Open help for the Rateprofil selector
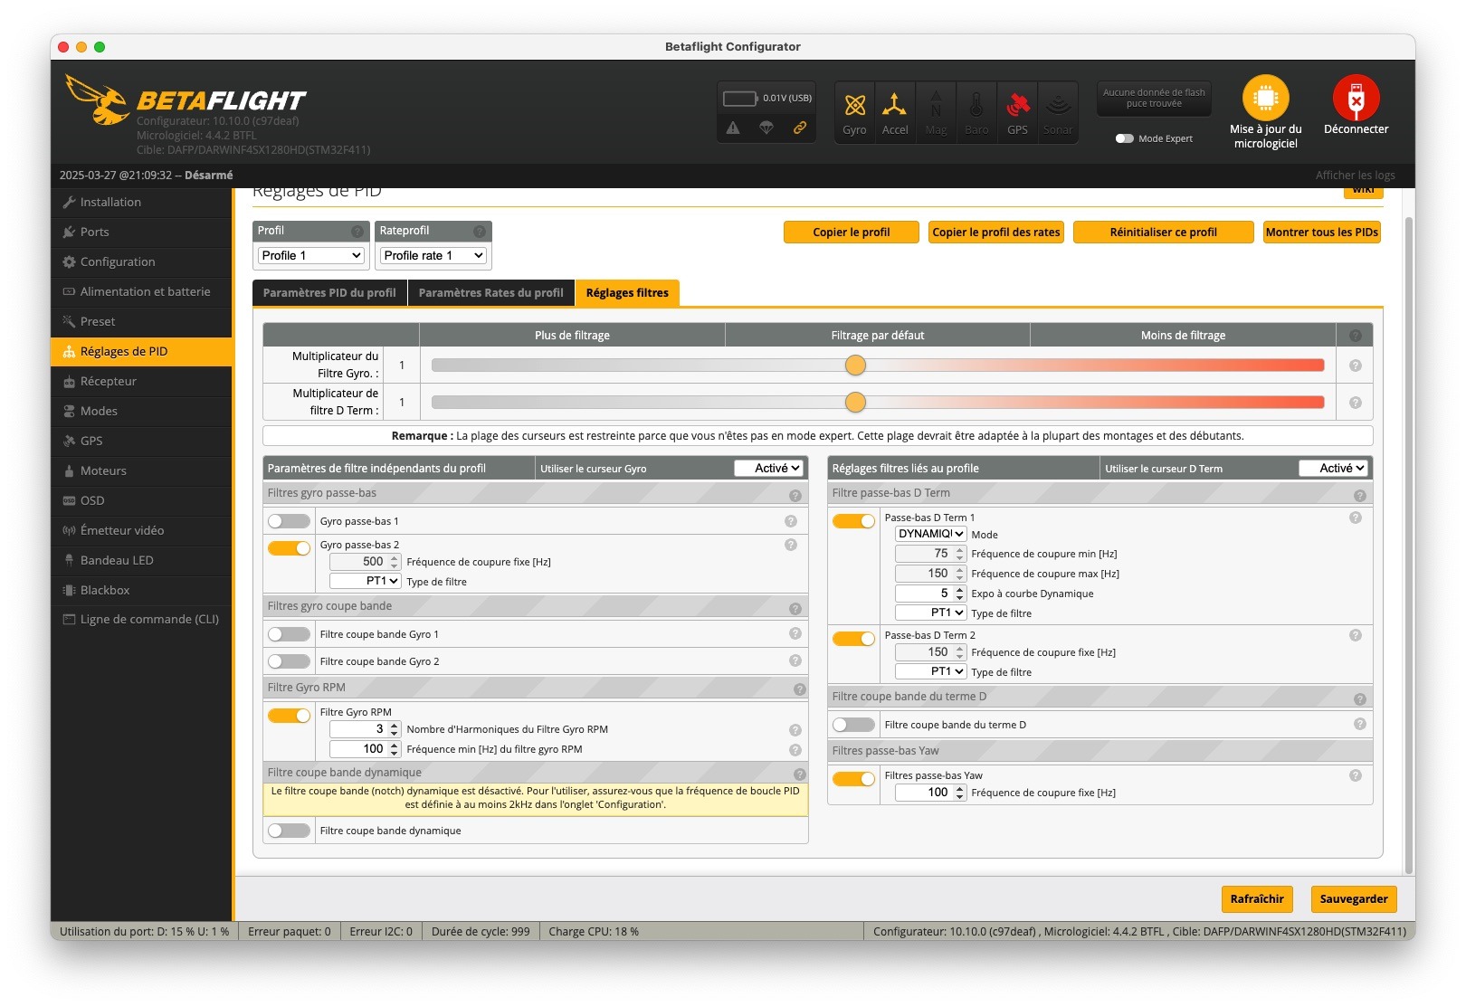The image size is (1466, 1007). click(x=480, y=232)
